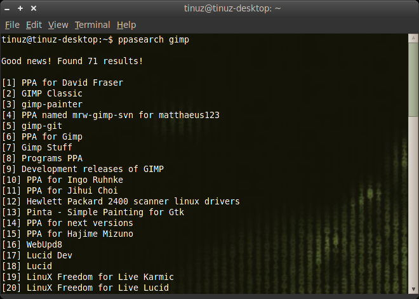Click result 'GIMP Classic'
This screenshot has height=299, width=419.
tap(52, 93)
